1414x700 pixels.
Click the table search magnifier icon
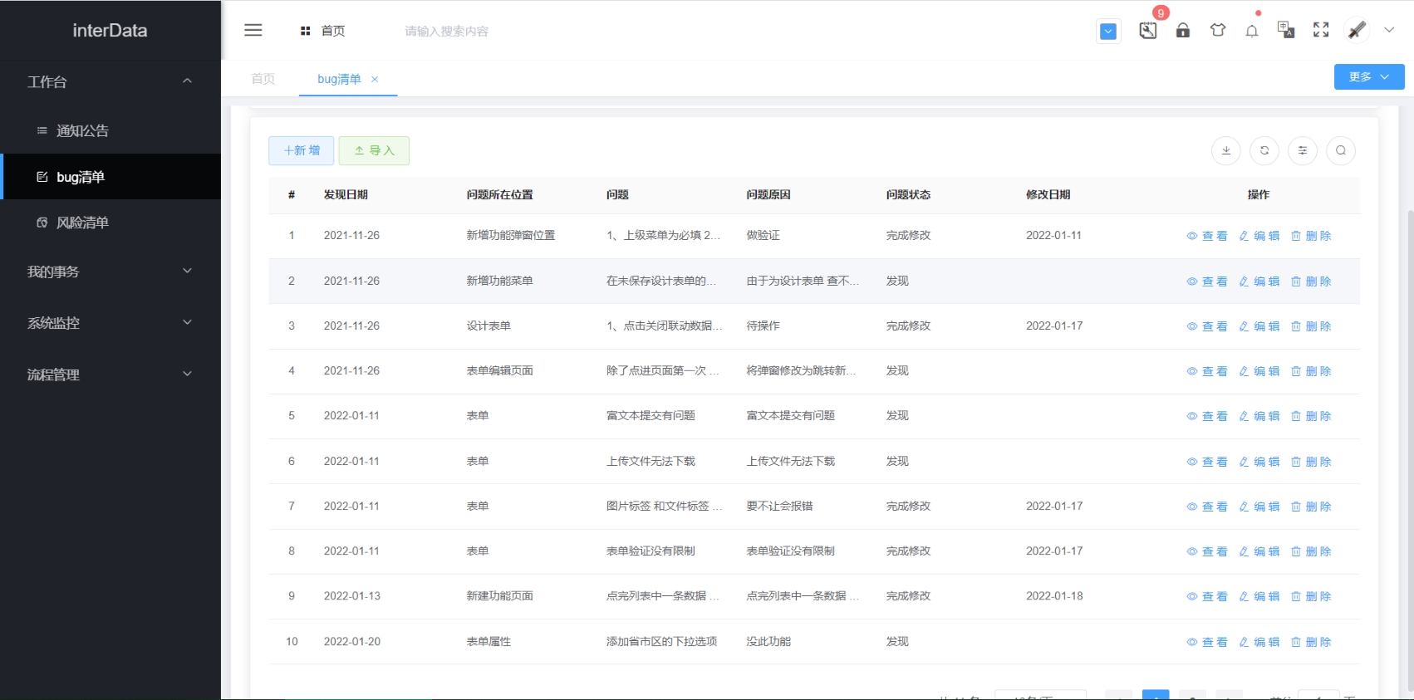pos(1341,150)
